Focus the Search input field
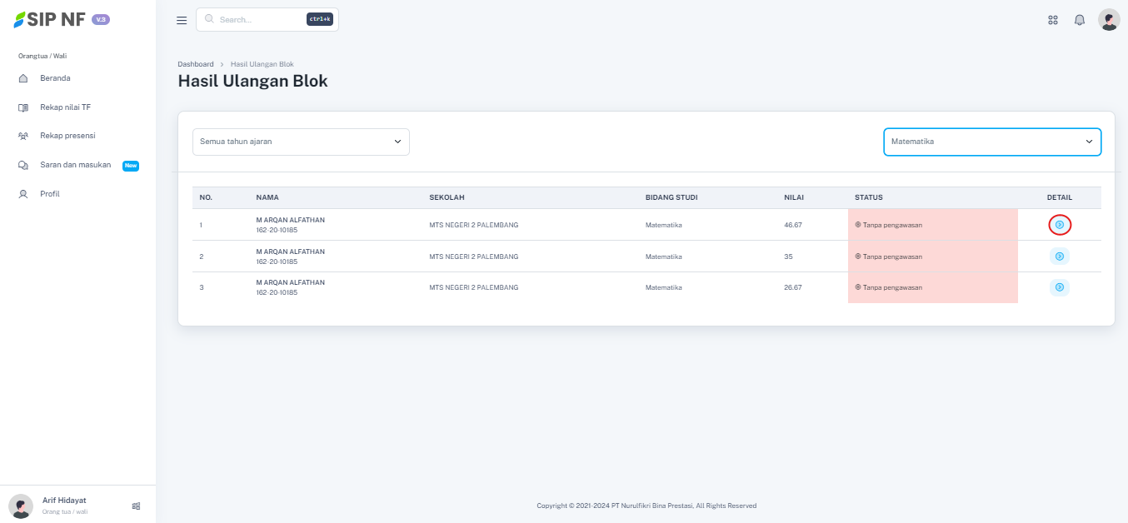The image size is (1128, 523). point(258,19)
